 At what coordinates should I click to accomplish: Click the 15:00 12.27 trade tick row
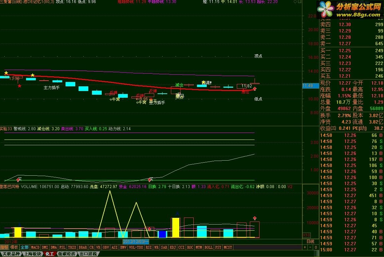pyautogui.click(x=352, y=250)
